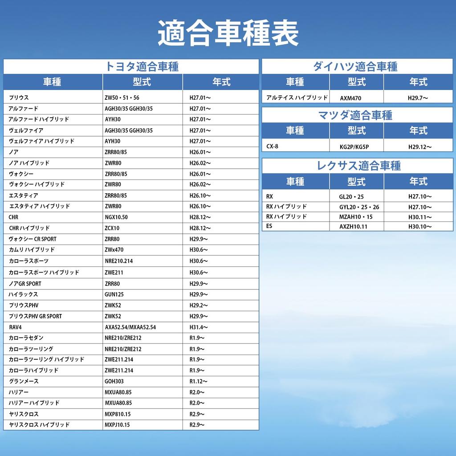Click the H31.4～ year cell
The height and width of the screenshot is (456, 456).
coord(198,327)
